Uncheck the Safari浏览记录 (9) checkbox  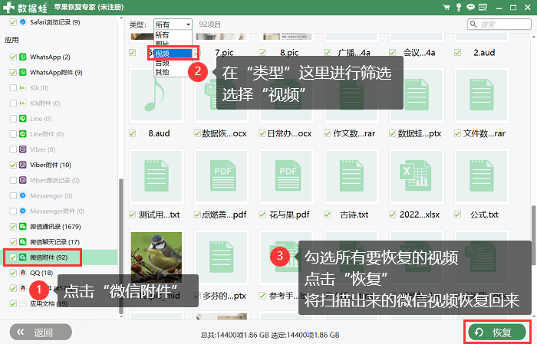click(13, 22)
